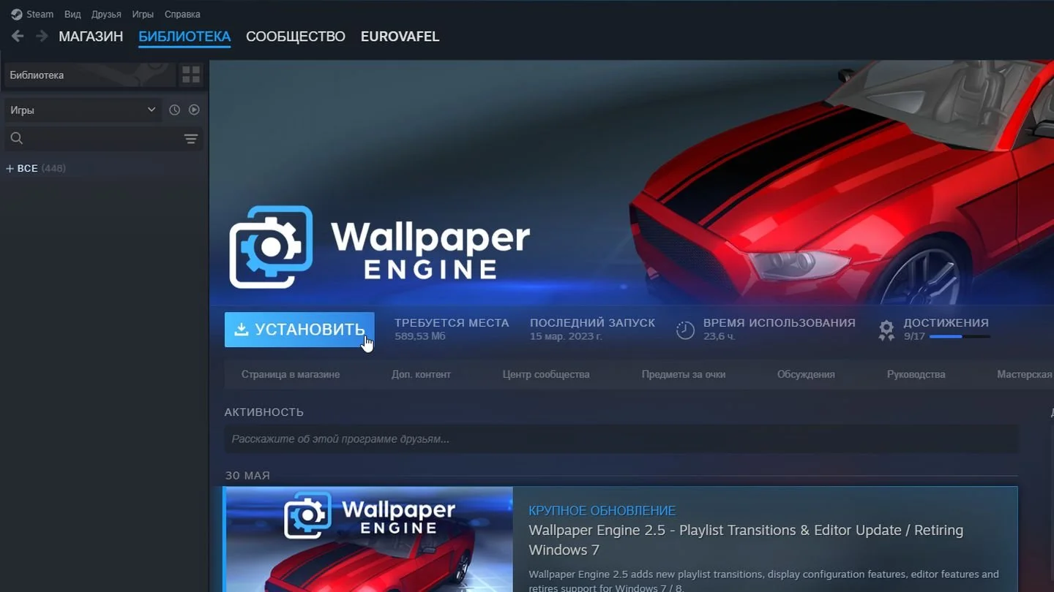Toggle sort by recent activity clock icon
1054x592 pixels.
pos(174,110)
